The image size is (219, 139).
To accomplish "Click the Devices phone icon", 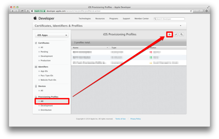I will tap(36, 86).
